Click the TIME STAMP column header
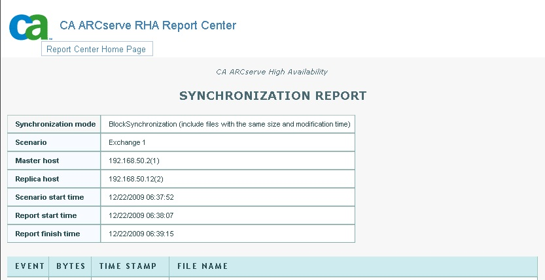Viewport: 545px width, 280px height. [x=128, y=266]
